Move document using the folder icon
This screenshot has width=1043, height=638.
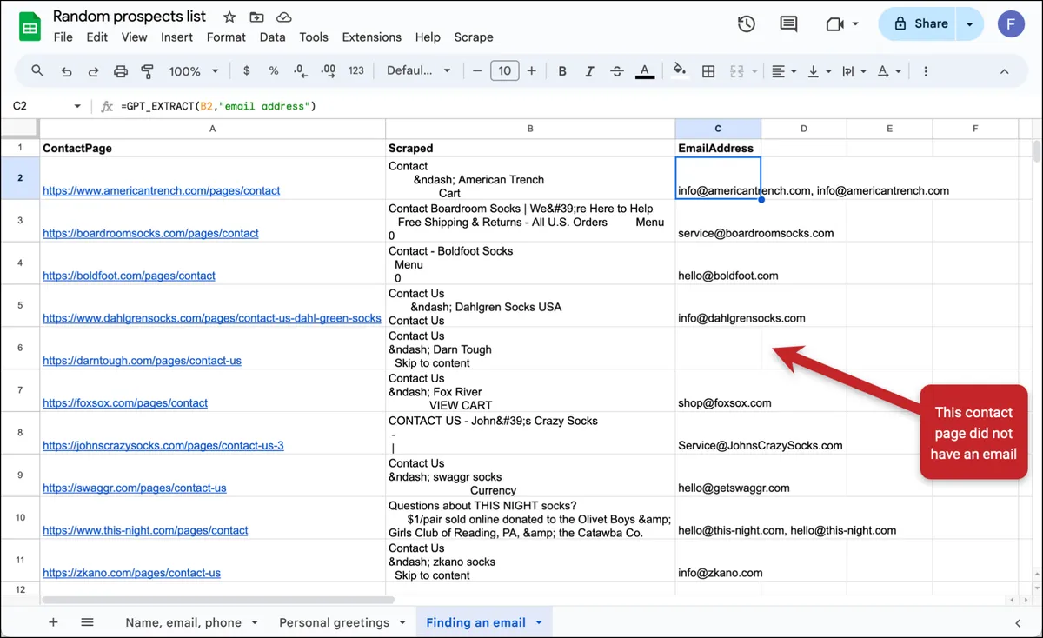[256, 17]
